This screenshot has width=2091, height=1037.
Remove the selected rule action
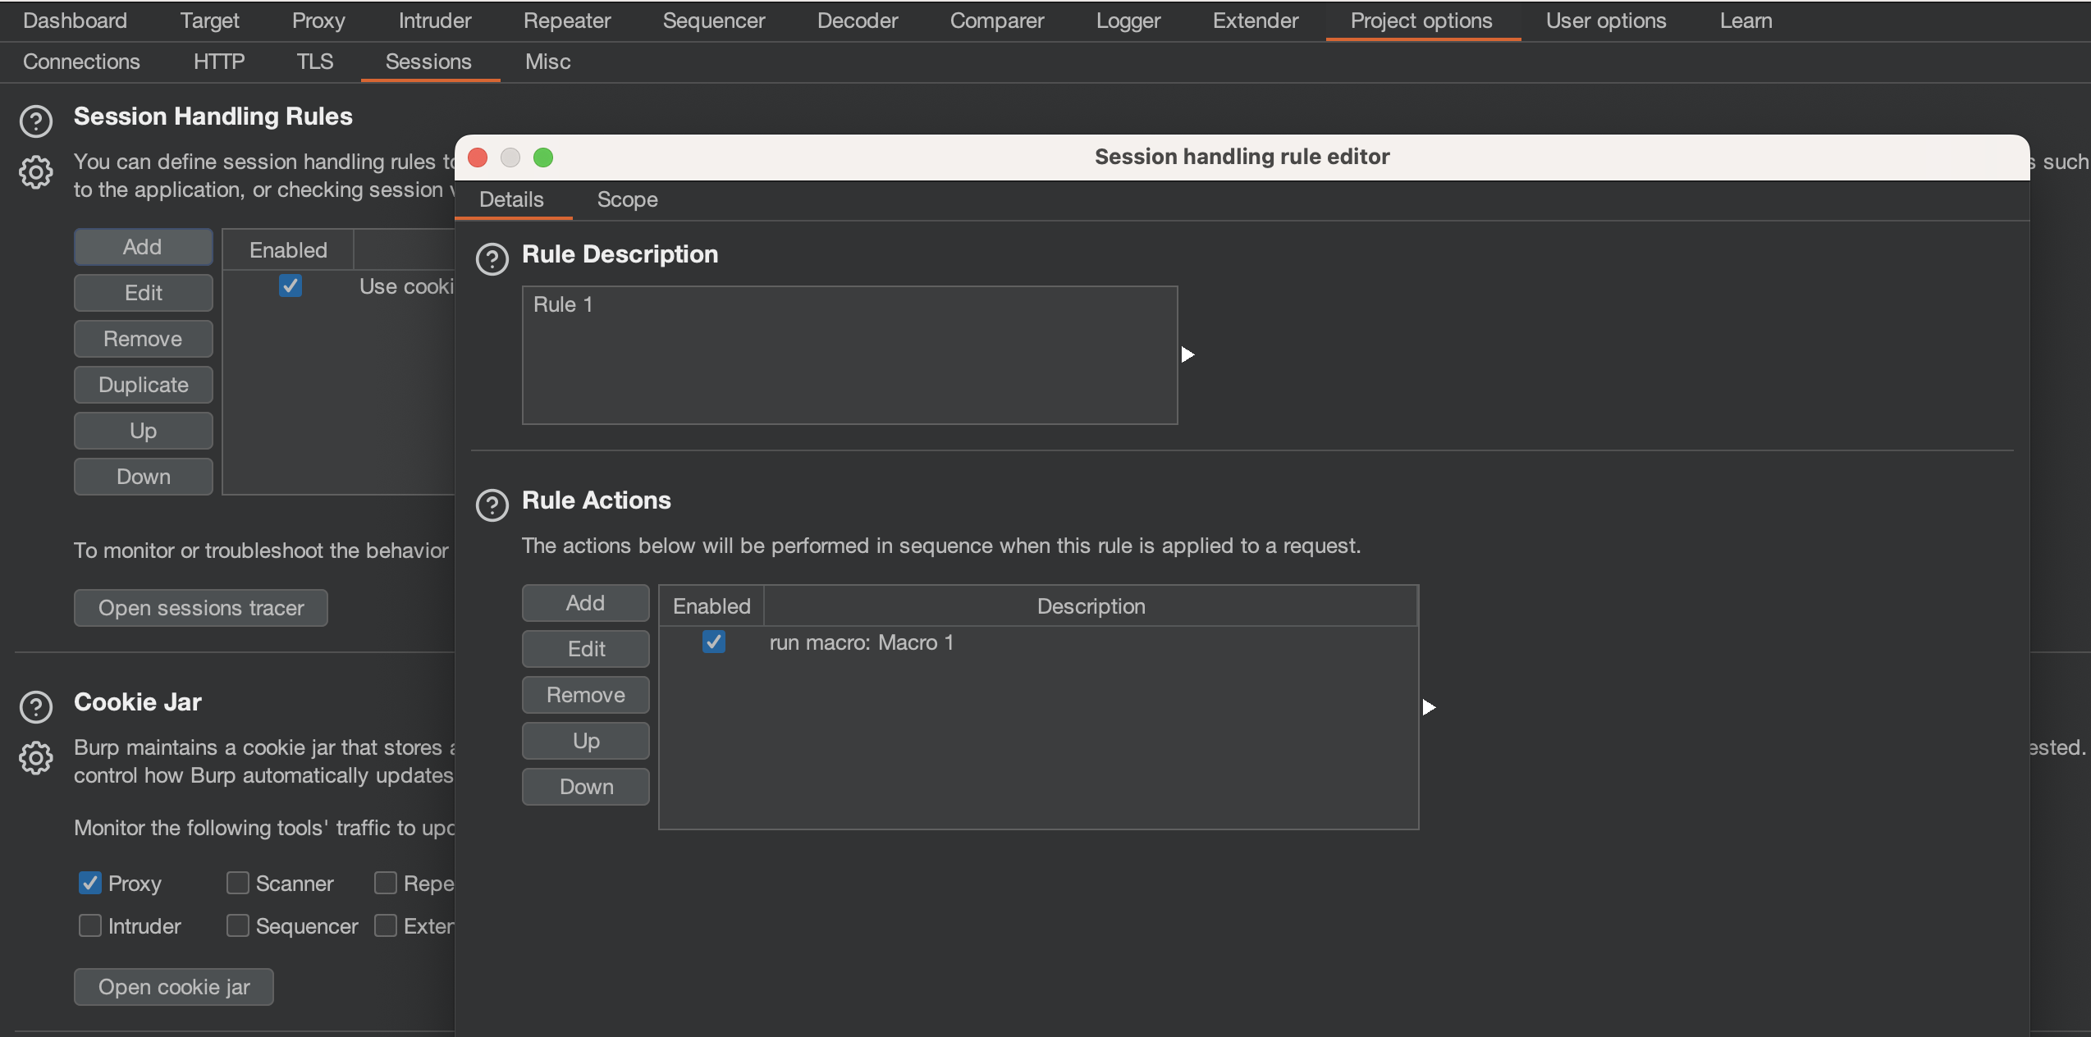(586, 695)
